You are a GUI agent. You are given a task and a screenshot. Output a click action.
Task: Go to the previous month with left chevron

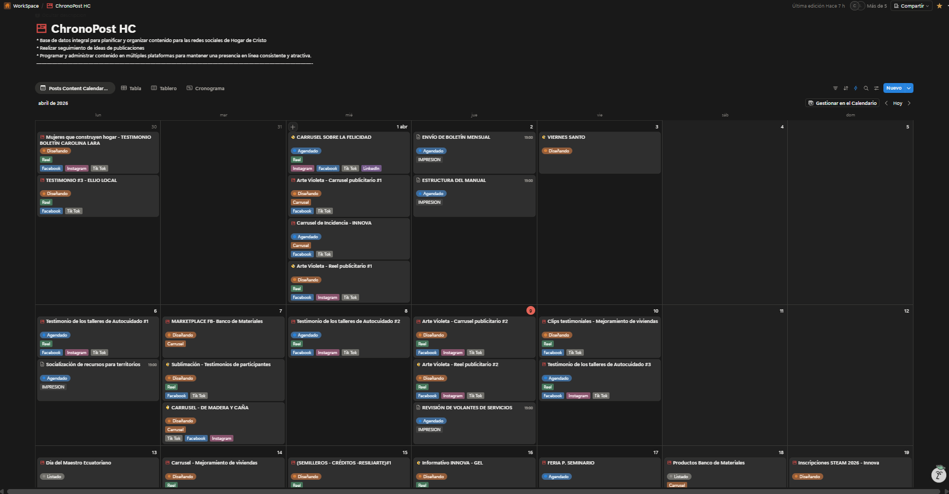tap(886, 103)
